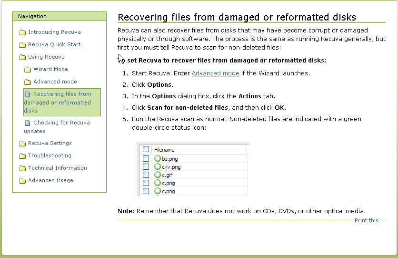The image size is (398, 258).
Task: Follow the Advanced mode link in step 1
Action: click(x=215, y=73)
